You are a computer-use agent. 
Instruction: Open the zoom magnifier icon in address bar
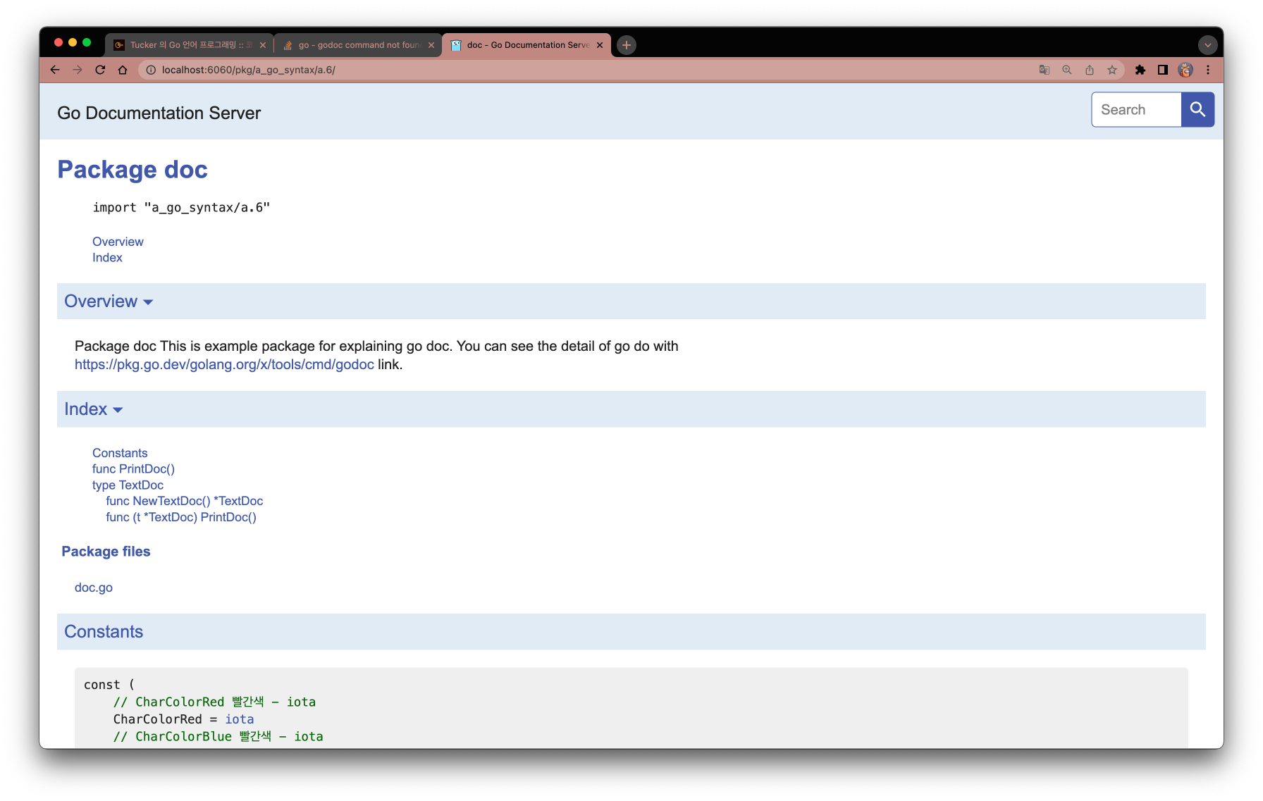pos(1067,70)
